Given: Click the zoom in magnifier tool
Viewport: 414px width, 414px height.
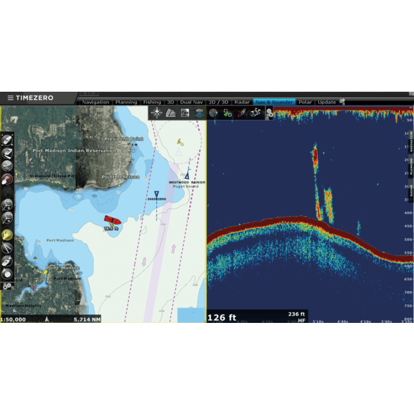Looking at the screenshot, I should pos(7,205).
